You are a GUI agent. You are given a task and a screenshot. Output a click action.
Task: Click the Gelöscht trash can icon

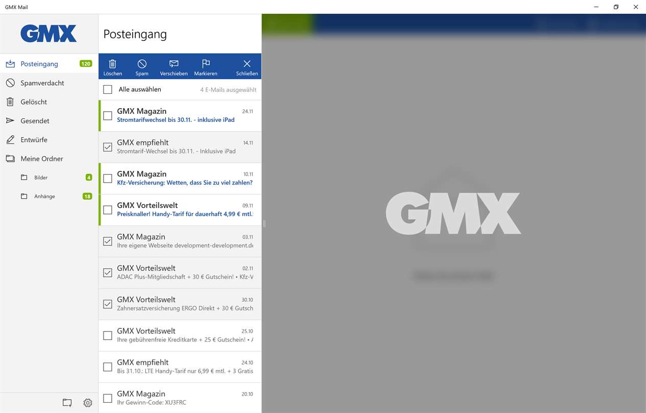pos(10,101)
